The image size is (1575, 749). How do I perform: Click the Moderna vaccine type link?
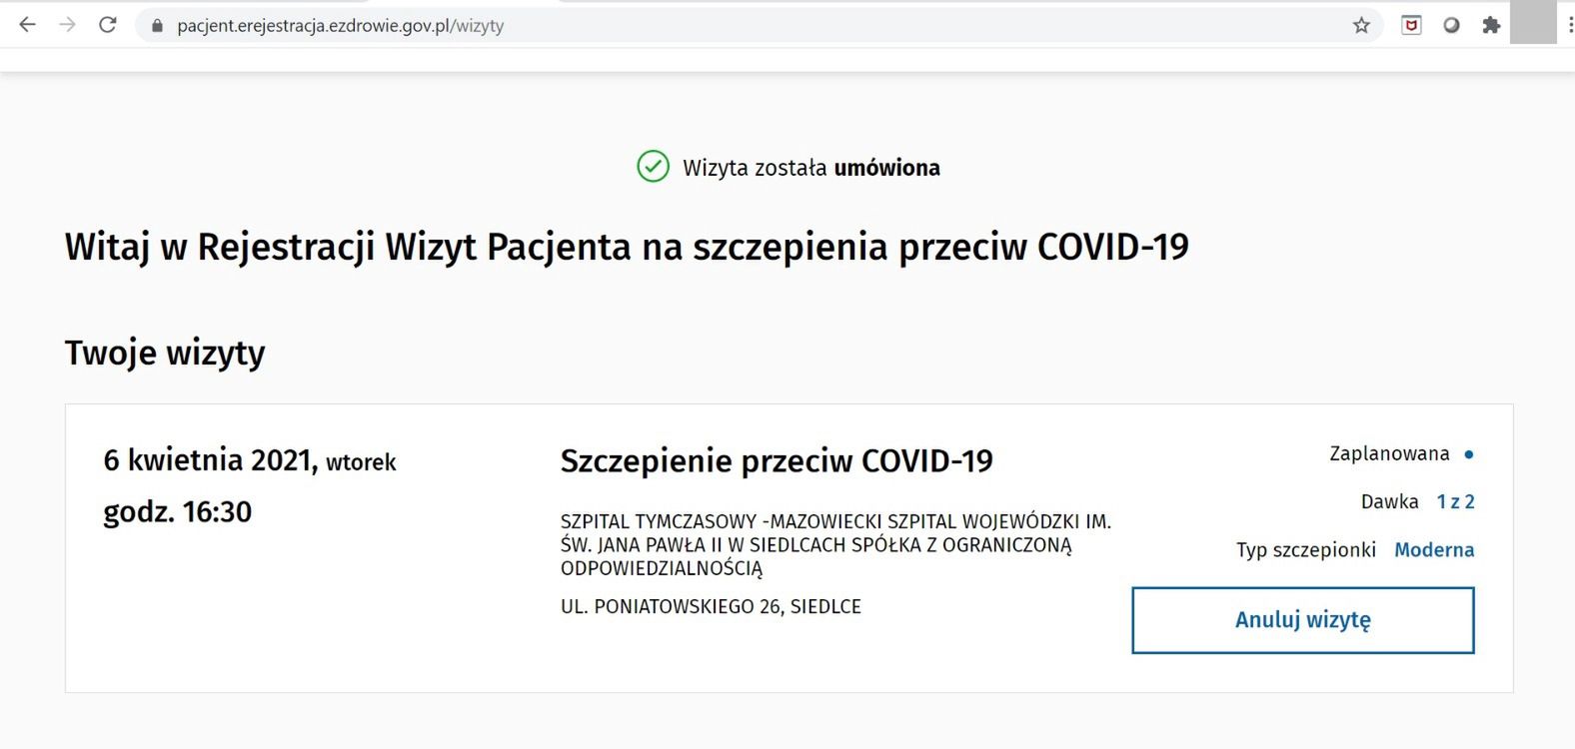click(x=1434, y=549)
